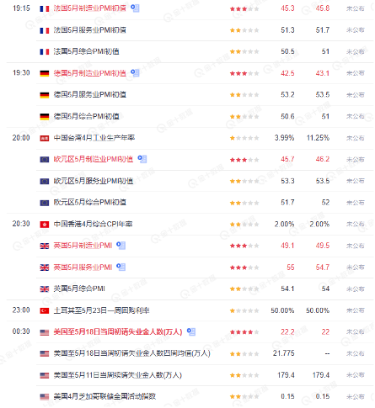The height and width of the screenshot is (408, 375).
Task: Click German flag in 德国5月服务业PMI初值 row
Action: click(x=45, y=95)
